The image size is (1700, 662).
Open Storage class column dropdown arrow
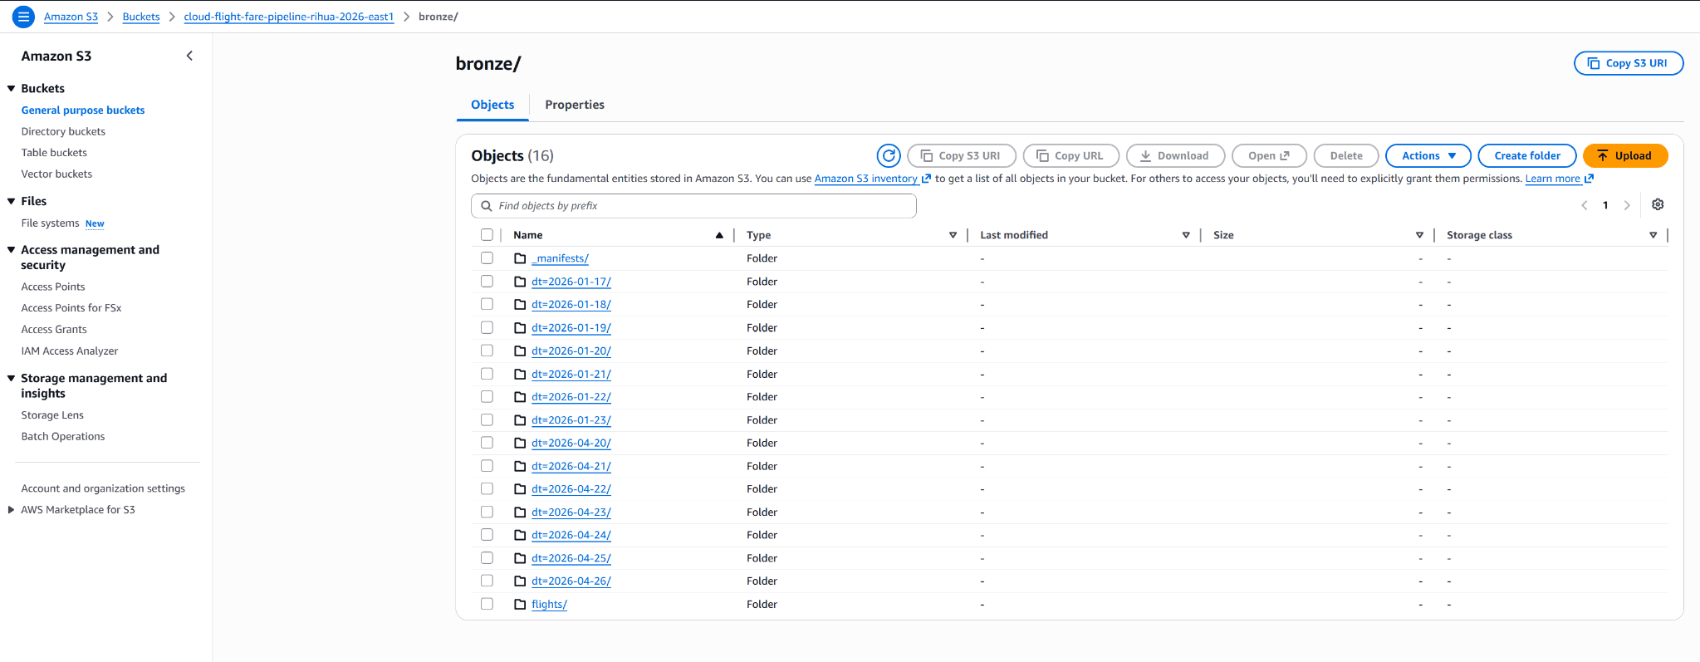[1653, 235]
